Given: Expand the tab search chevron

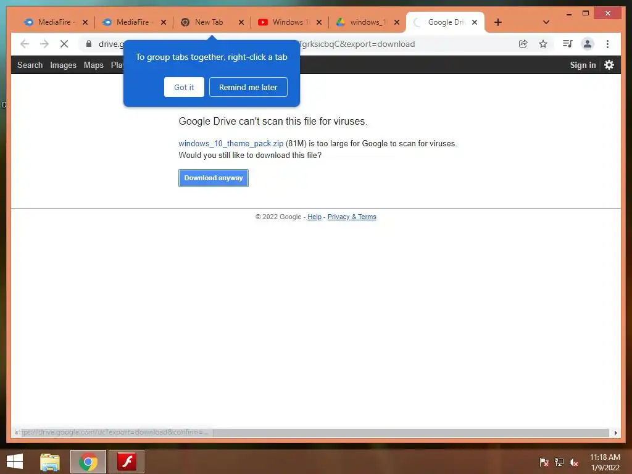Looking at the screenshot, I should [x=546, y=22].
